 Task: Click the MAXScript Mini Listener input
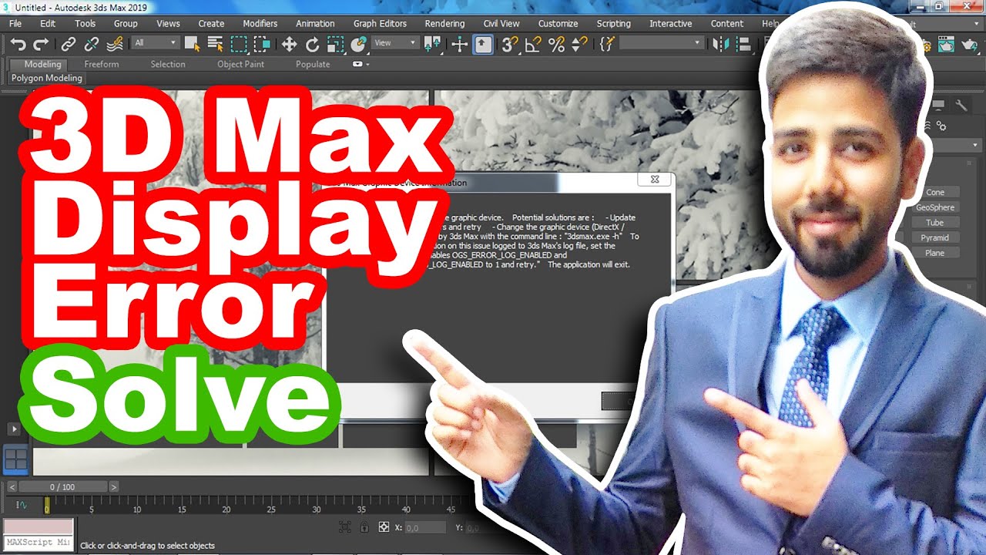(x=39, y=543)
